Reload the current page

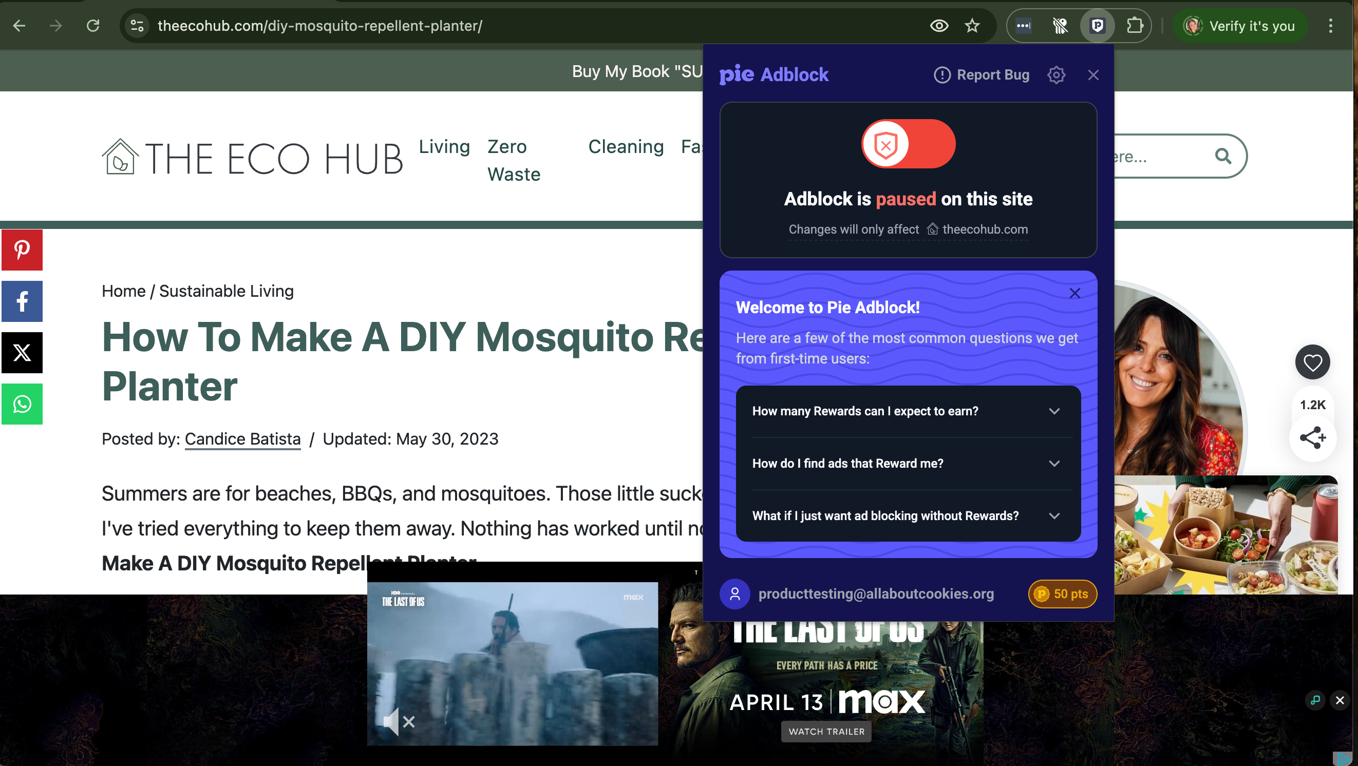93,26
